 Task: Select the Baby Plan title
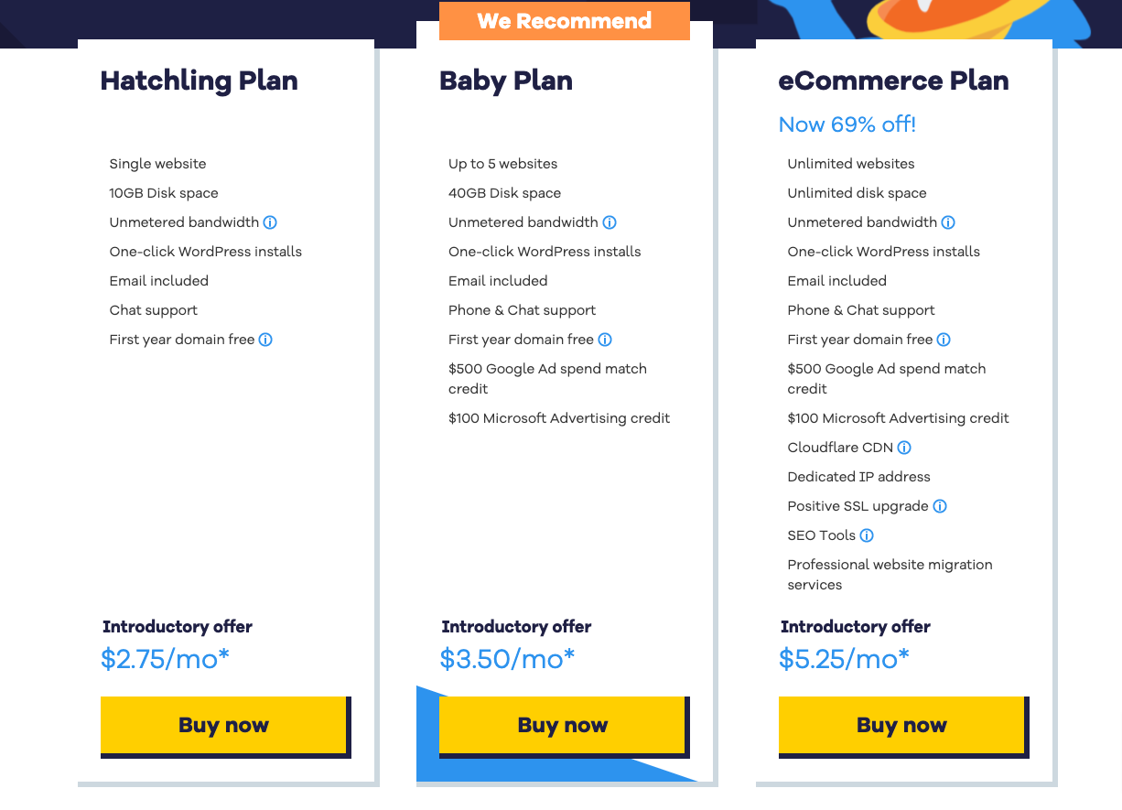[x=506, y=81]
